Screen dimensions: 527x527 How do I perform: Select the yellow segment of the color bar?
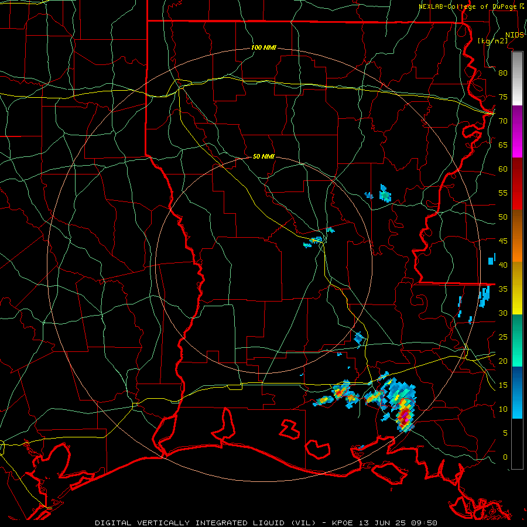(517, 288)
